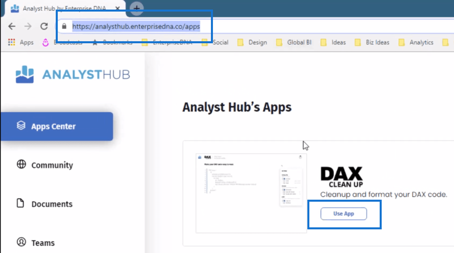Click the lock icon in the address bar

tap(64, 26)
